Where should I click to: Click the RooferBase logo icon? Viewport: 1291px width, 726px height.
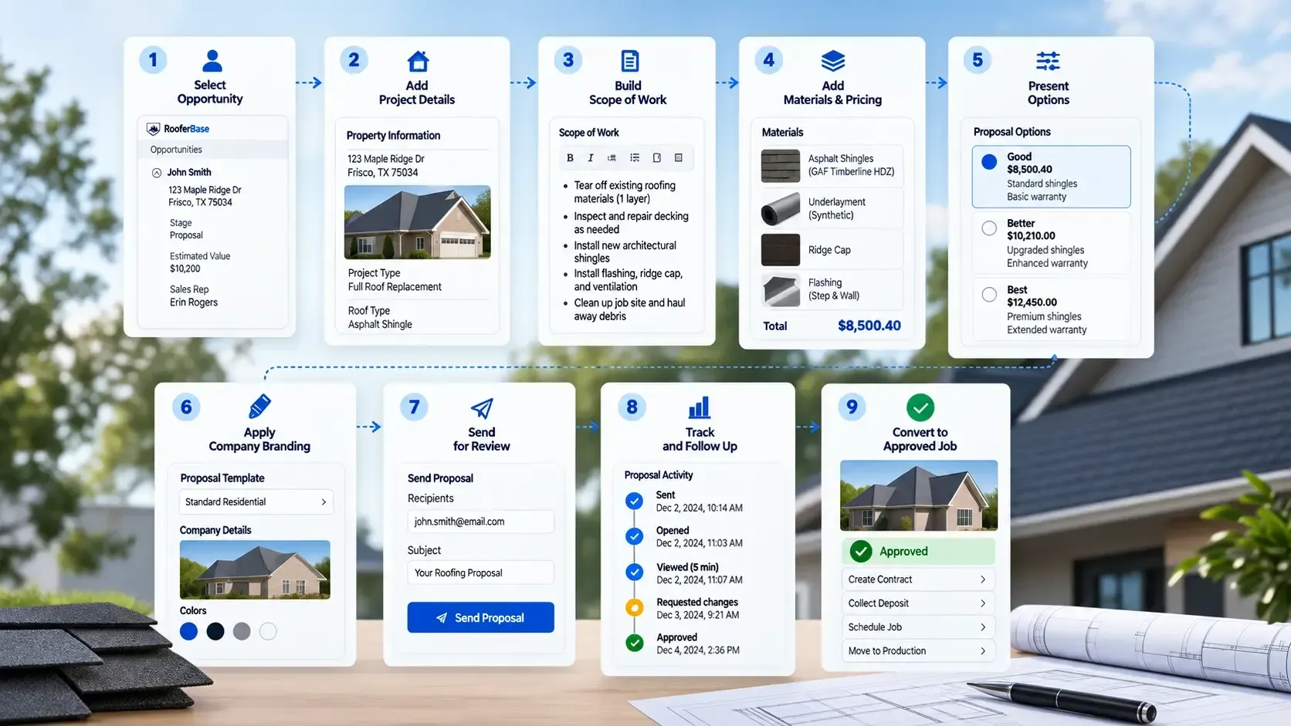point(154,129)
